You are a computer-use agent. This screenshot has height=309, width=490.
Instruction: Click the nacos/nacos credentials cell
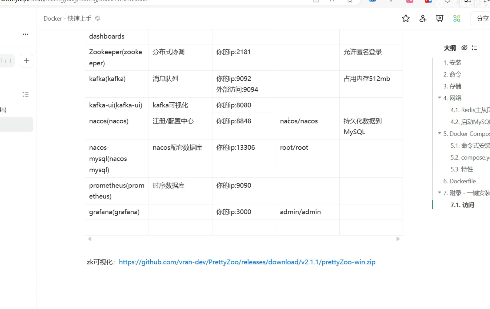307,126
